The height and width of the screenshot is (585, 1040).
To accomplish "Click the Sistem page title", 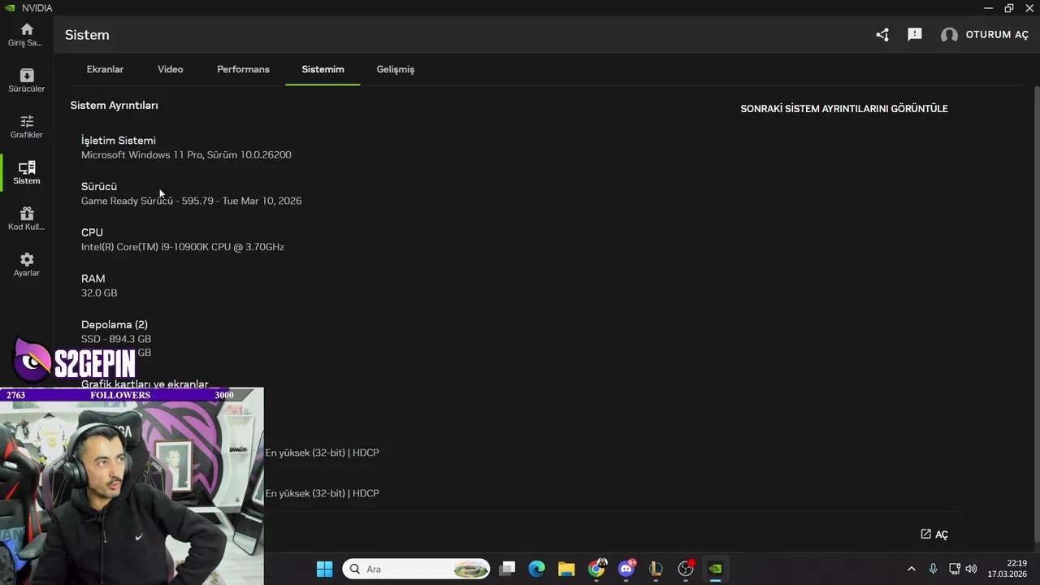I will 87,35.
